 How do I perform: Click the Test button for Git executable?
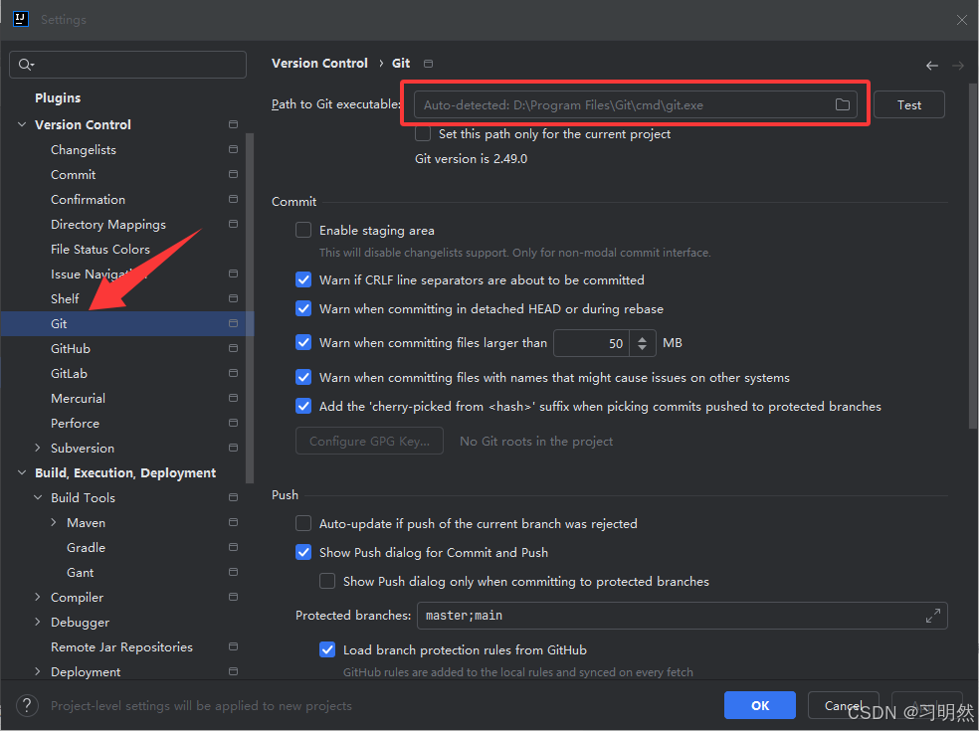(x=909, y=104)
